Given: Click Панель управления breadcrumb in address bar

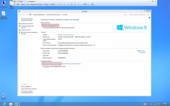Looking at the screenshot, I should 39,15.
